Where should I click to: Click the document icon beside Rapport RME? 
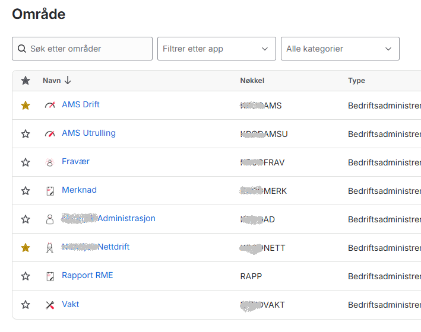click(x=50, y=276)
